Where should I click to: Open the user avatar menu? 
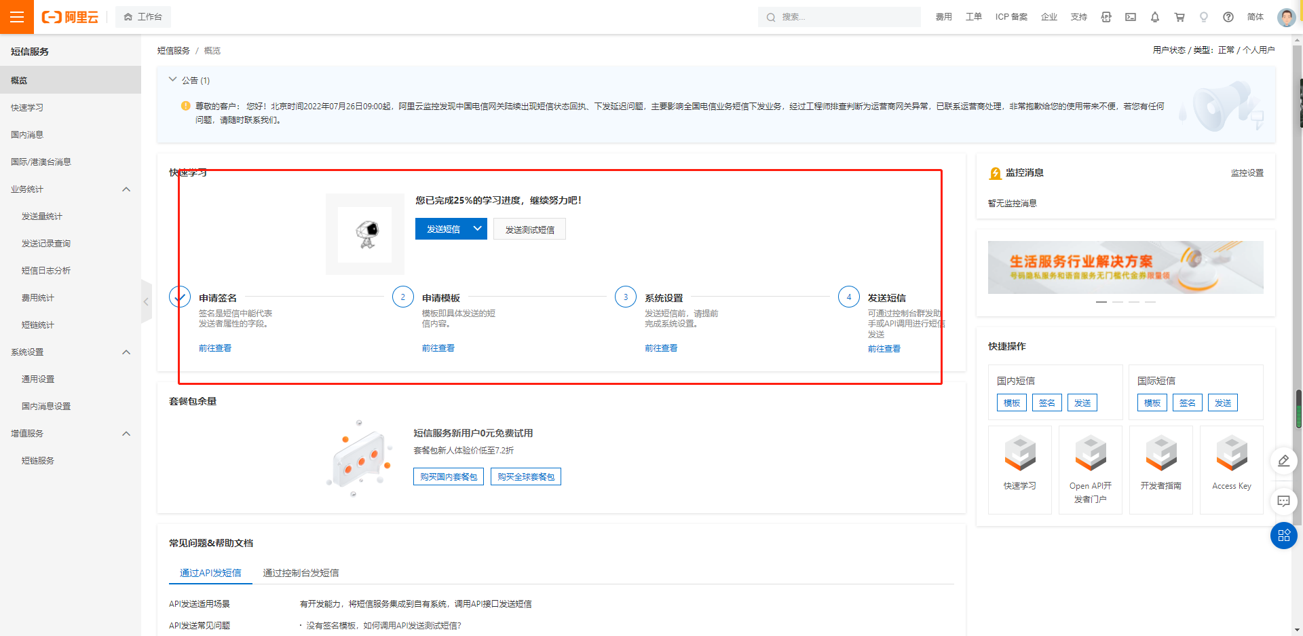tap(1286, 17)
